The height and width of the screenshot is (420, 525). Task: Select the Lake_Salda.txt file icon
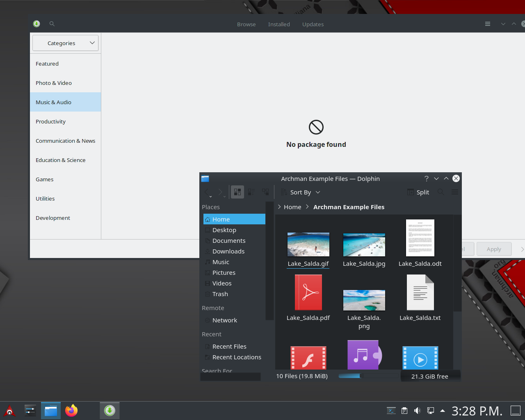pyautogui.click(x=420, y=292)
